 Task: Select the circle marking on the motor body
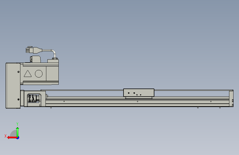pyautogui.click(x=39, y=74)
